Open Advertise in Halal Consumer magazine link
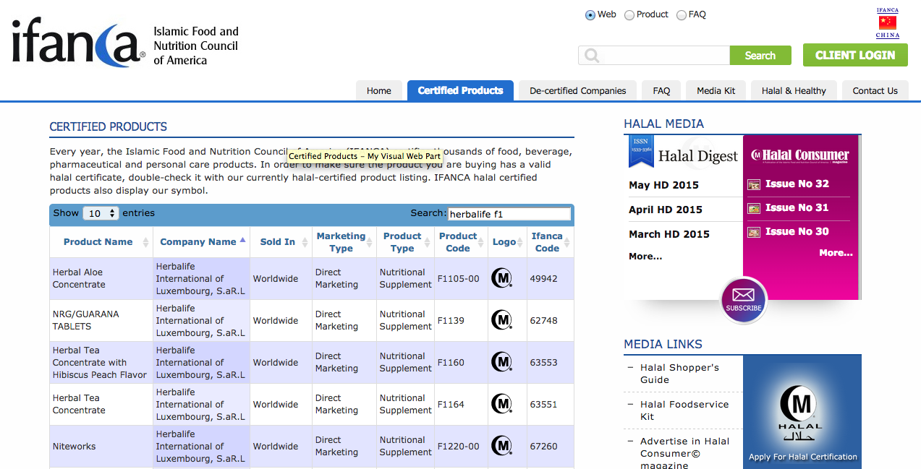Screen dimensions: 921x469 point(684,454)
